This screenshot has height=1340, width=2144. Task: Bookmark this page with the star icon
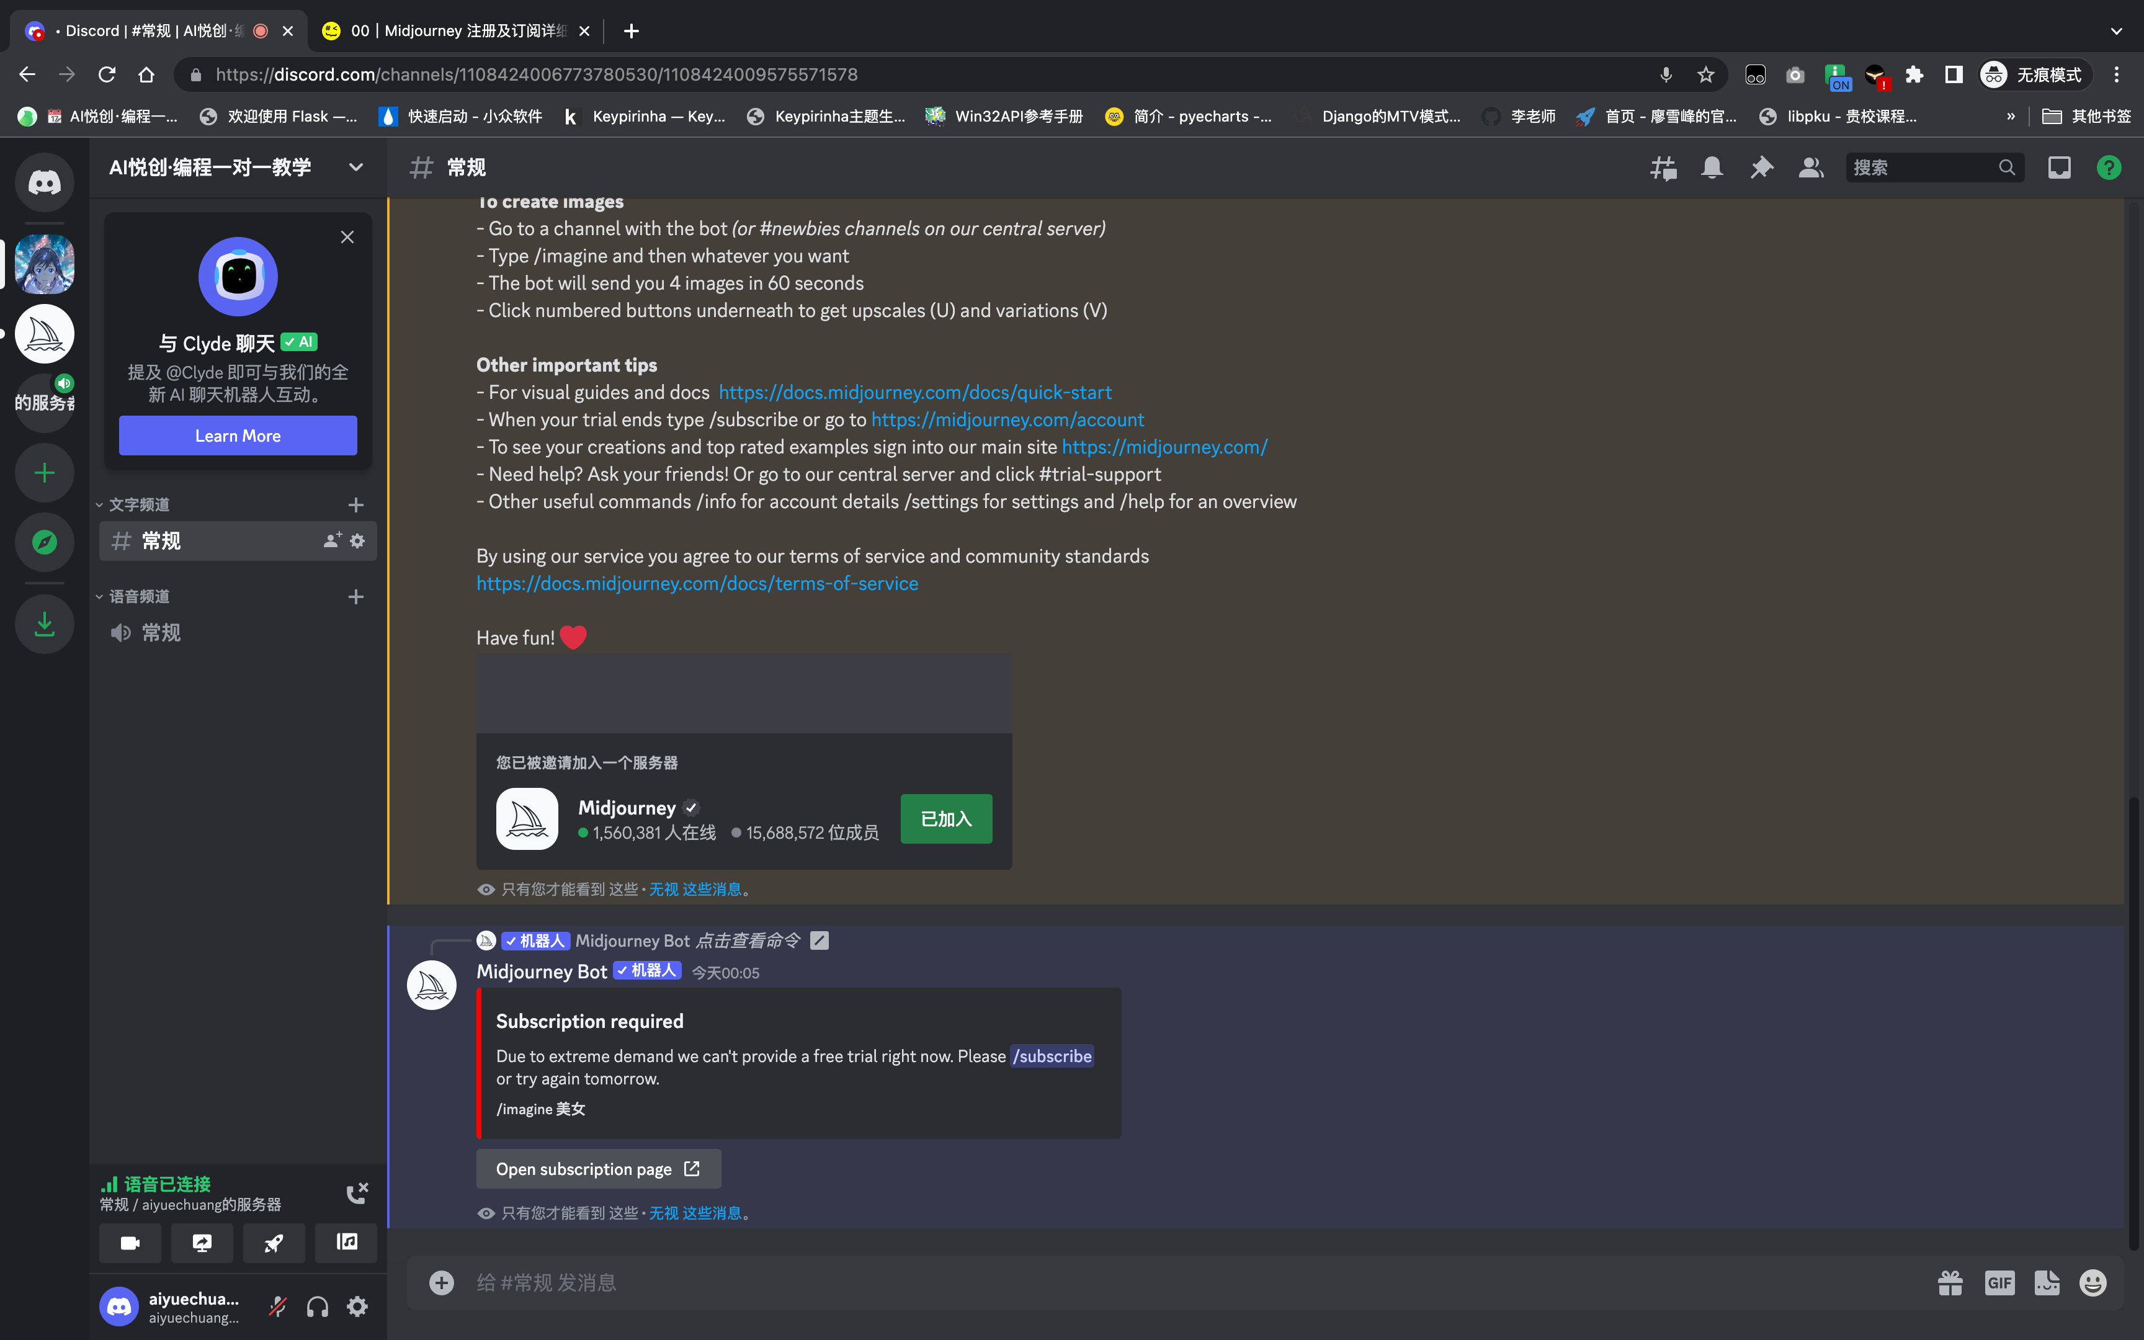[x=1705, y=74]
